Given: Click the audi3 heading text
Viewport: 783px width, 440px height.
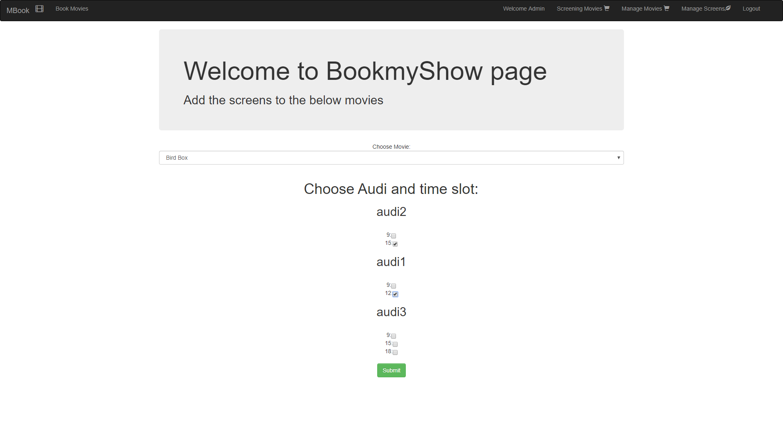Looking at the screenshot, I should [391, 312].
